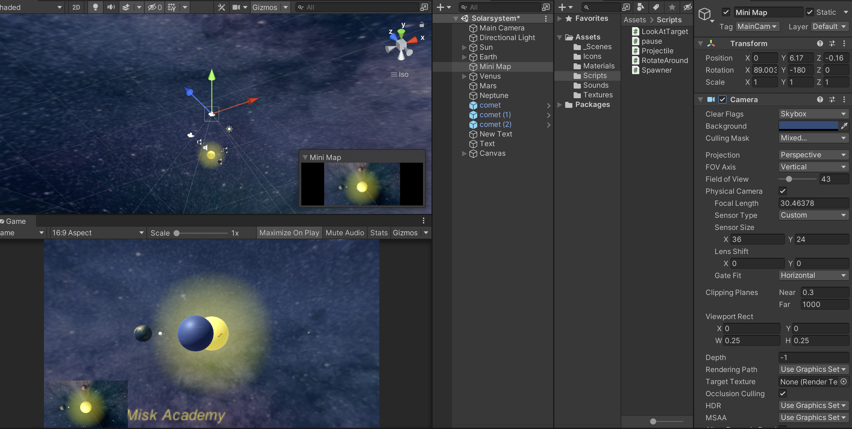
Task: Select the Materials folder
Action: 594,66
